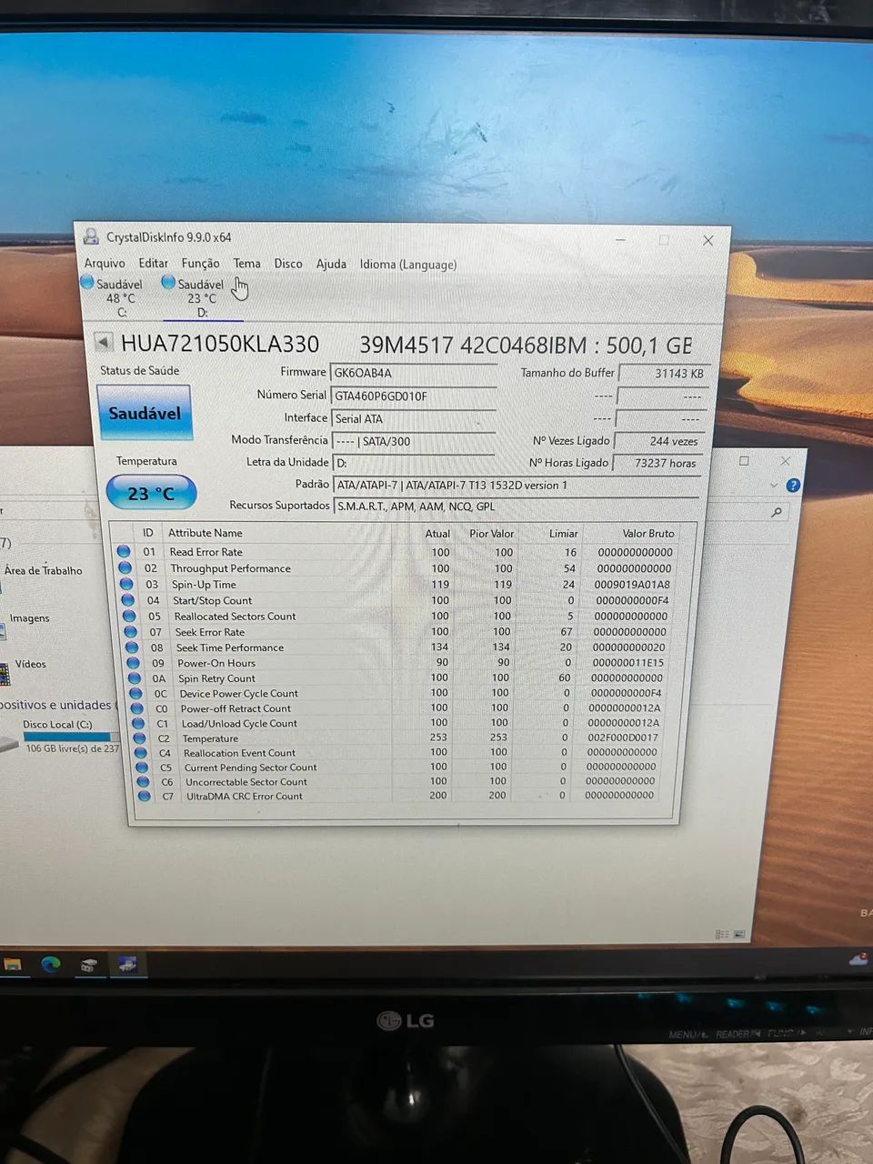This screenshot has height=1164, width=873.
Task: Click the OneDrive cloud tray icon
Action: (858, 958)
